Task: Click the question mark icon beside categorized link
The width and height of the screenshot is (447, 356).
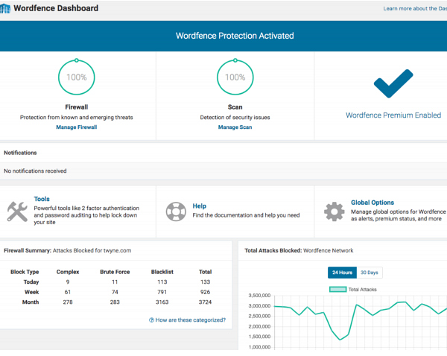Action: (x=151, y=320)
